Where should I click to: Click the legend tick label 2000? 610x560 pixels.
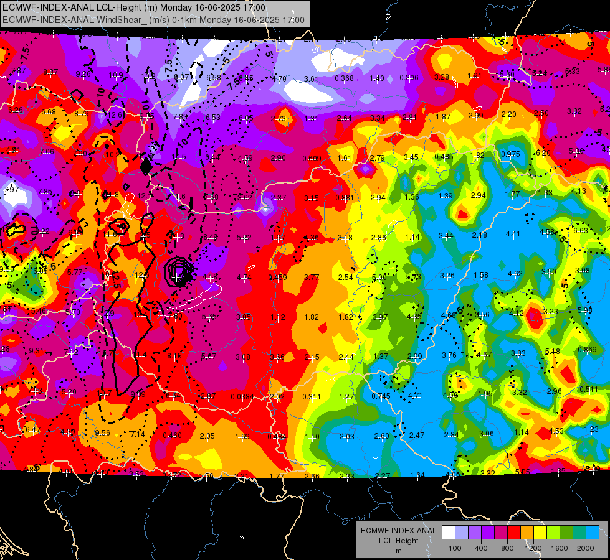point(586,548)
